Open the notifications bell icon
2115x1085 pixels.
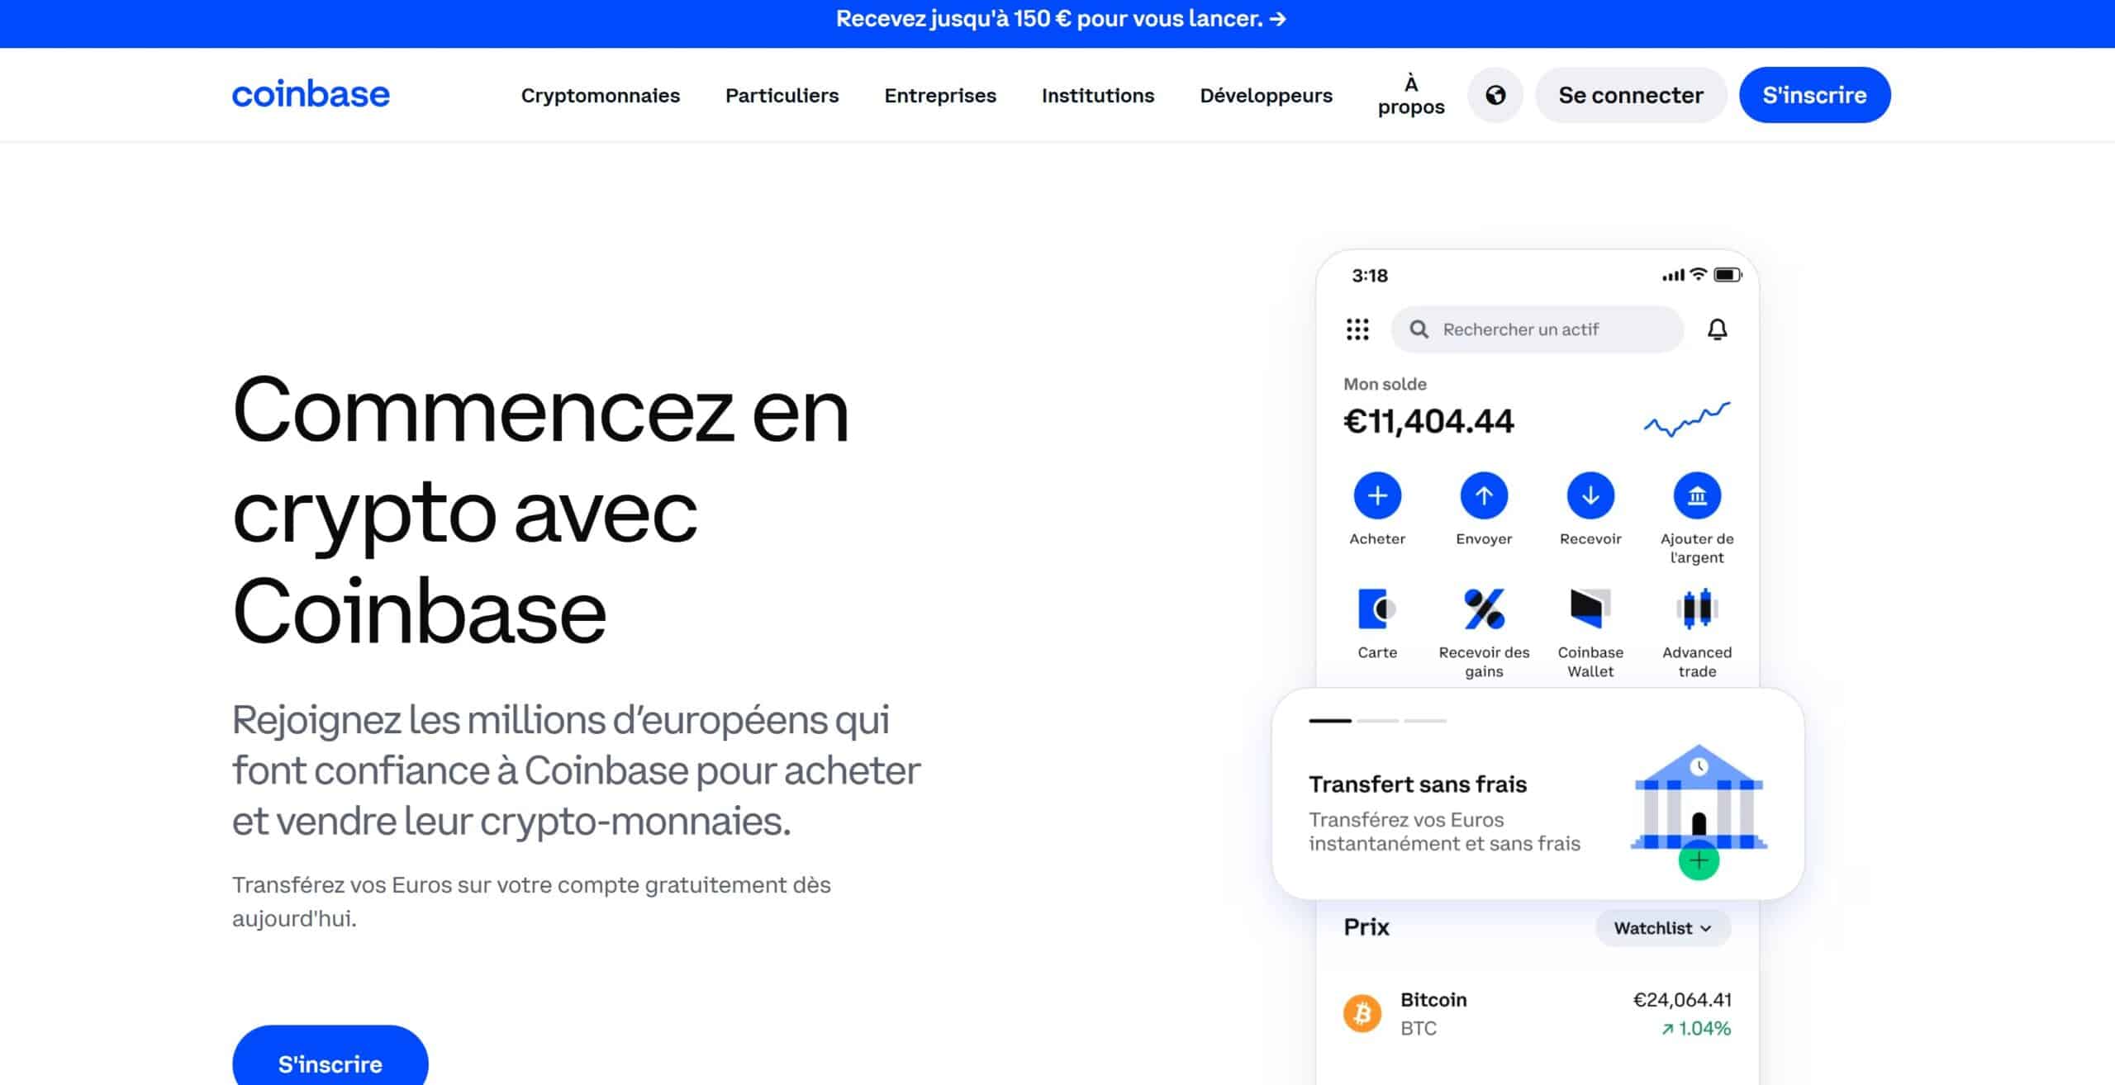point(1718,329)
